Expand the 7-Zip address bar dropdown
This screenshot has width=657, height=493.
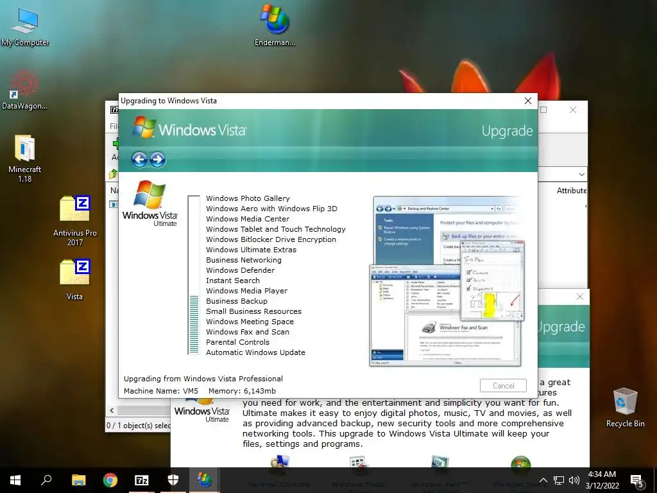(581, 175)
